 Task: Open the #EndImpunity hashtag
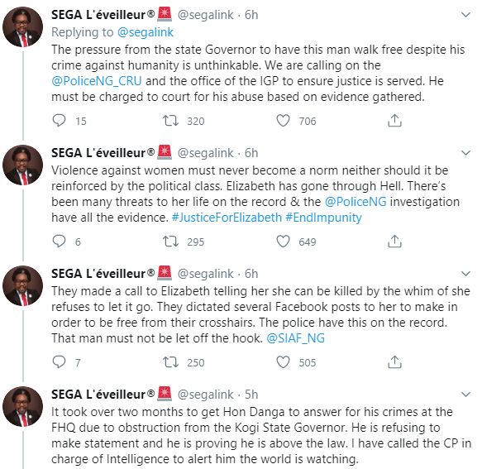coord(324,218)
